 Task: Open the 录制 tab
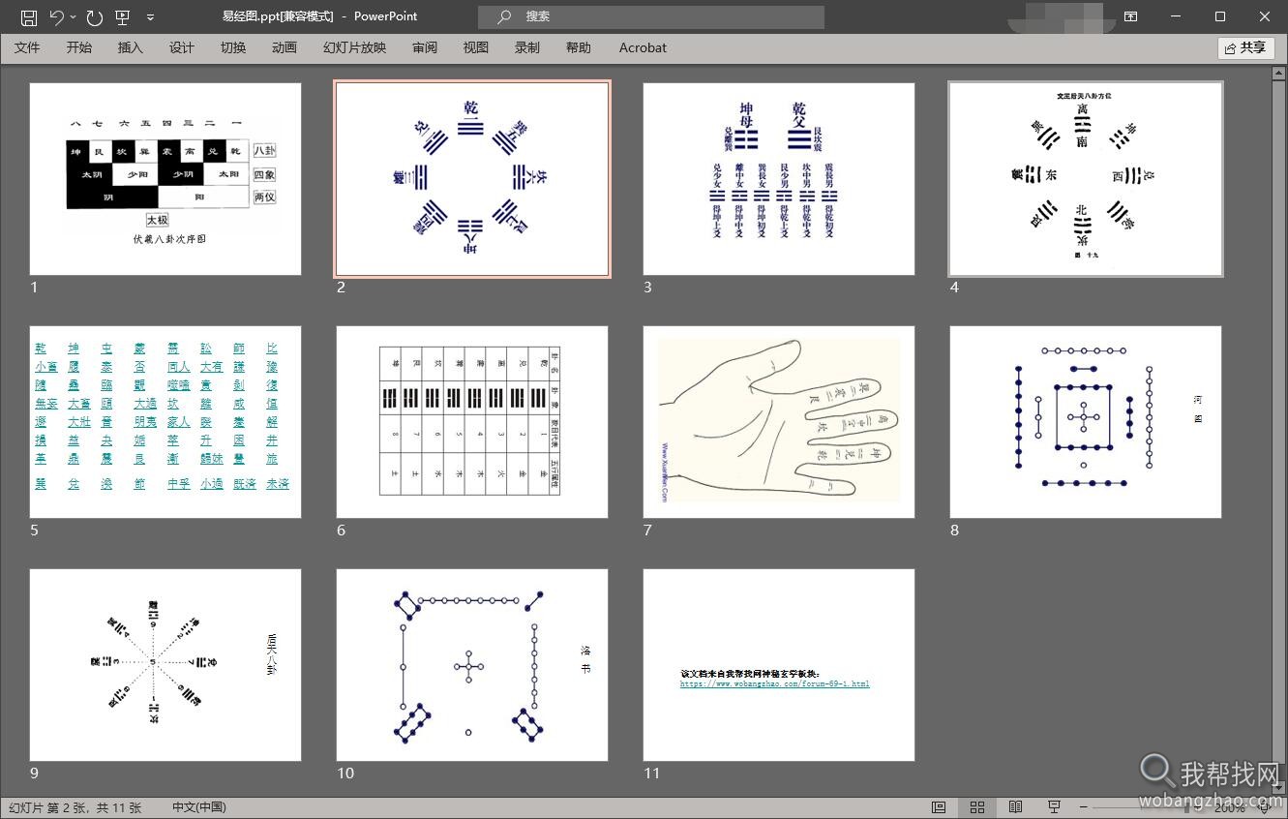click(527, 47)
